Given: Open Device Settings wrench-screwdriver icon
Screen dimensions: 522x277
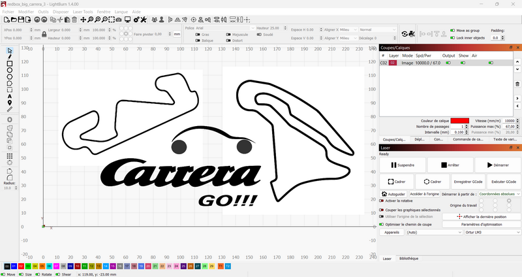Looking at the screenshot, I should point(144,20).
